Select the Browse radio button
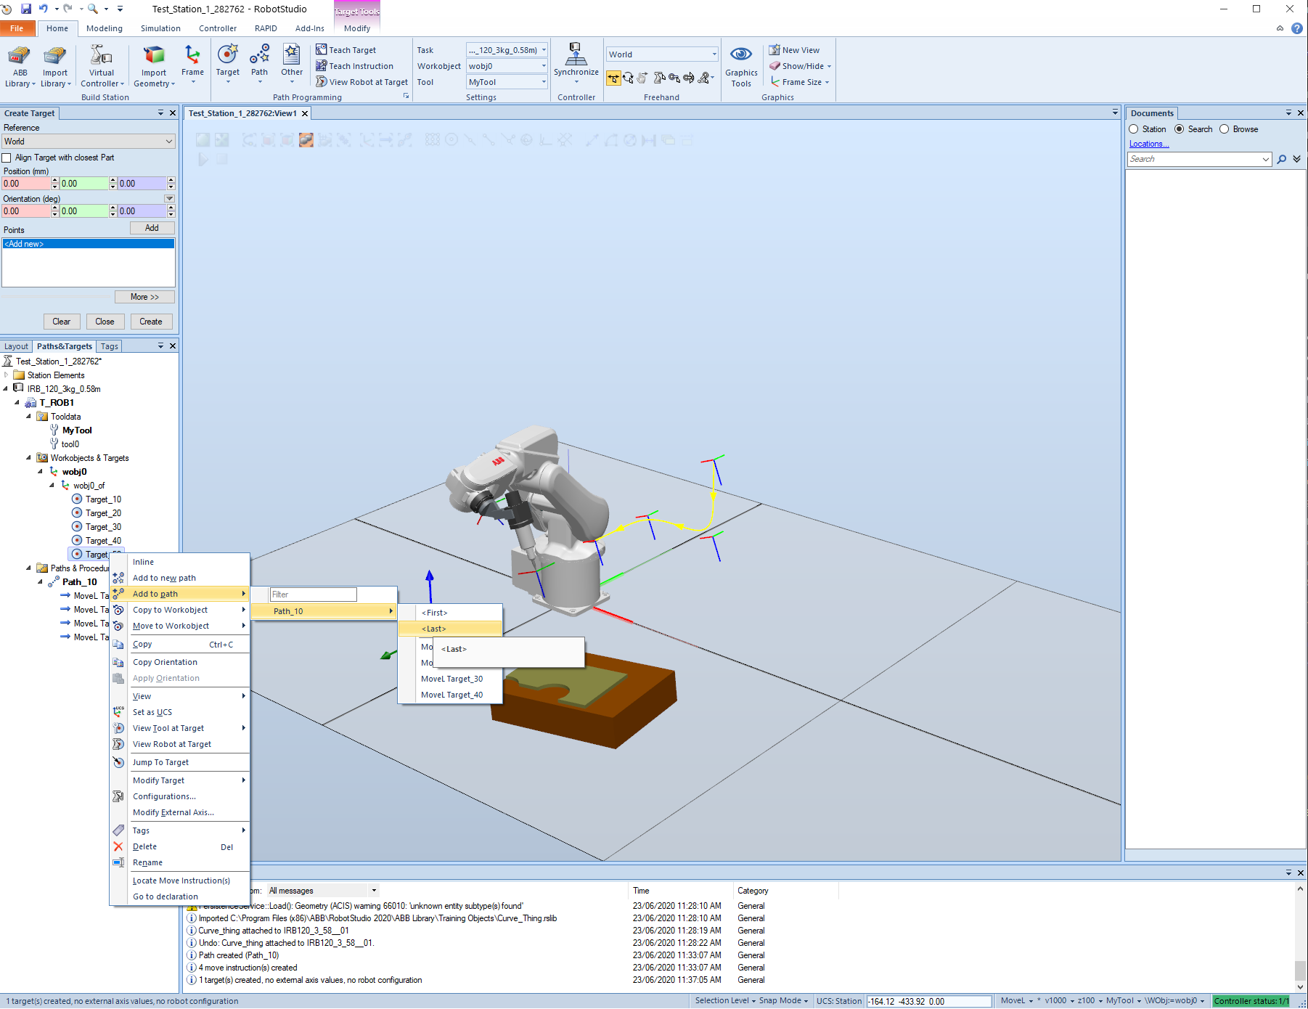 pos(1225,129)
